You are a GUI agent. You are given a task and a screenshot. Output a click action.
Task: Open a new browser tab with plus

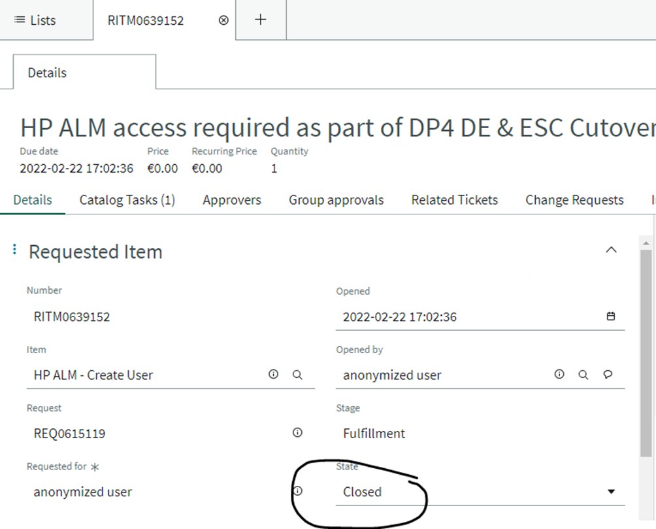coord(259,20)
